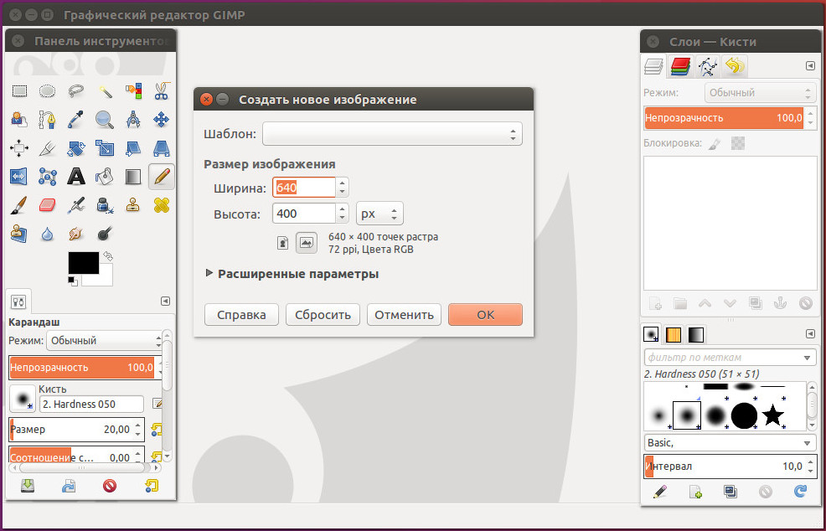Refresh the brushes list

pos(800,492)
